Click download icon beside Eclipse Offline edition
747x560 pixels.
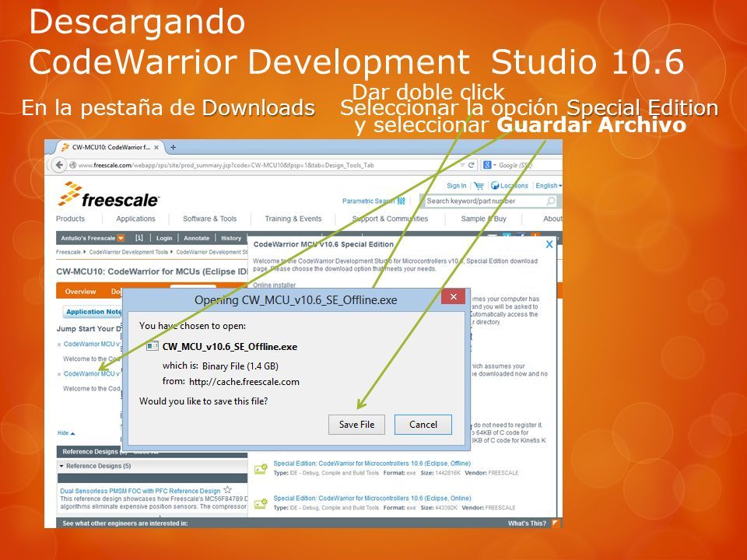[261, 468]
